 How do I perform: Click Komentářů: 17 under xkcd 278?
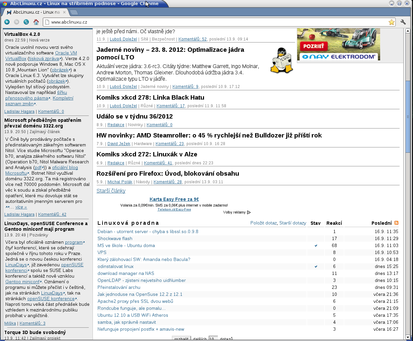click(x=171, y=106)
